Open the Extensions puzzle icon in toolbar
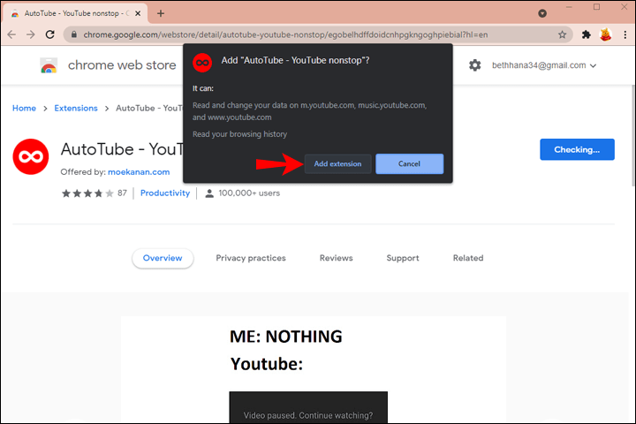The image size is (636, 424). point(586,34)
